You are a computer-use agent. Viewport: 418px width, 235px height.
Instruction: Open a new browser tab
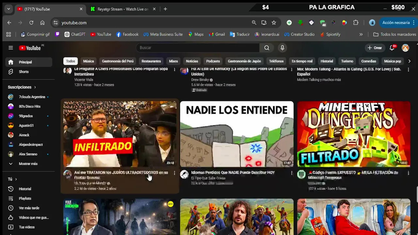[x=165, y=9]
